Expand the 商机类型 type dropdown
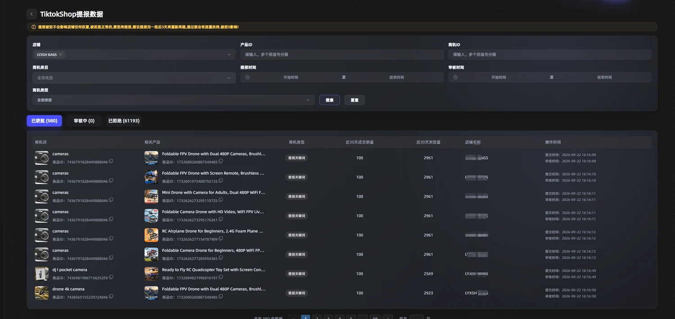675x319 pixels. [x=174, y=100]
